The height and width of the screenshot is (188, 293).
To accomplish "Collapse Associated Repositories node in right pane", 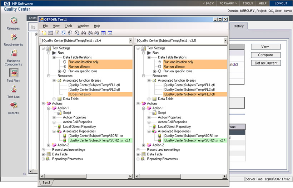I will coord(149,131).
